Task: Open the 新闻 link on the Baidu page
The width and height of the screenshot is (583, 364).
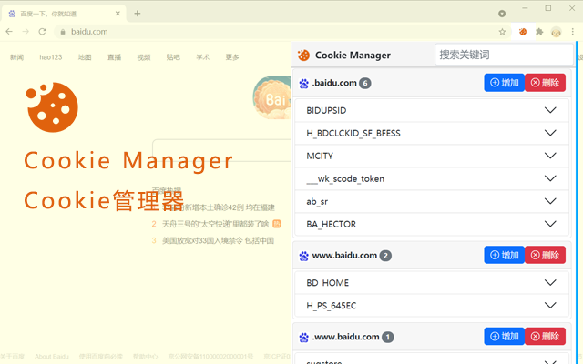Action: tap(16, 57)
